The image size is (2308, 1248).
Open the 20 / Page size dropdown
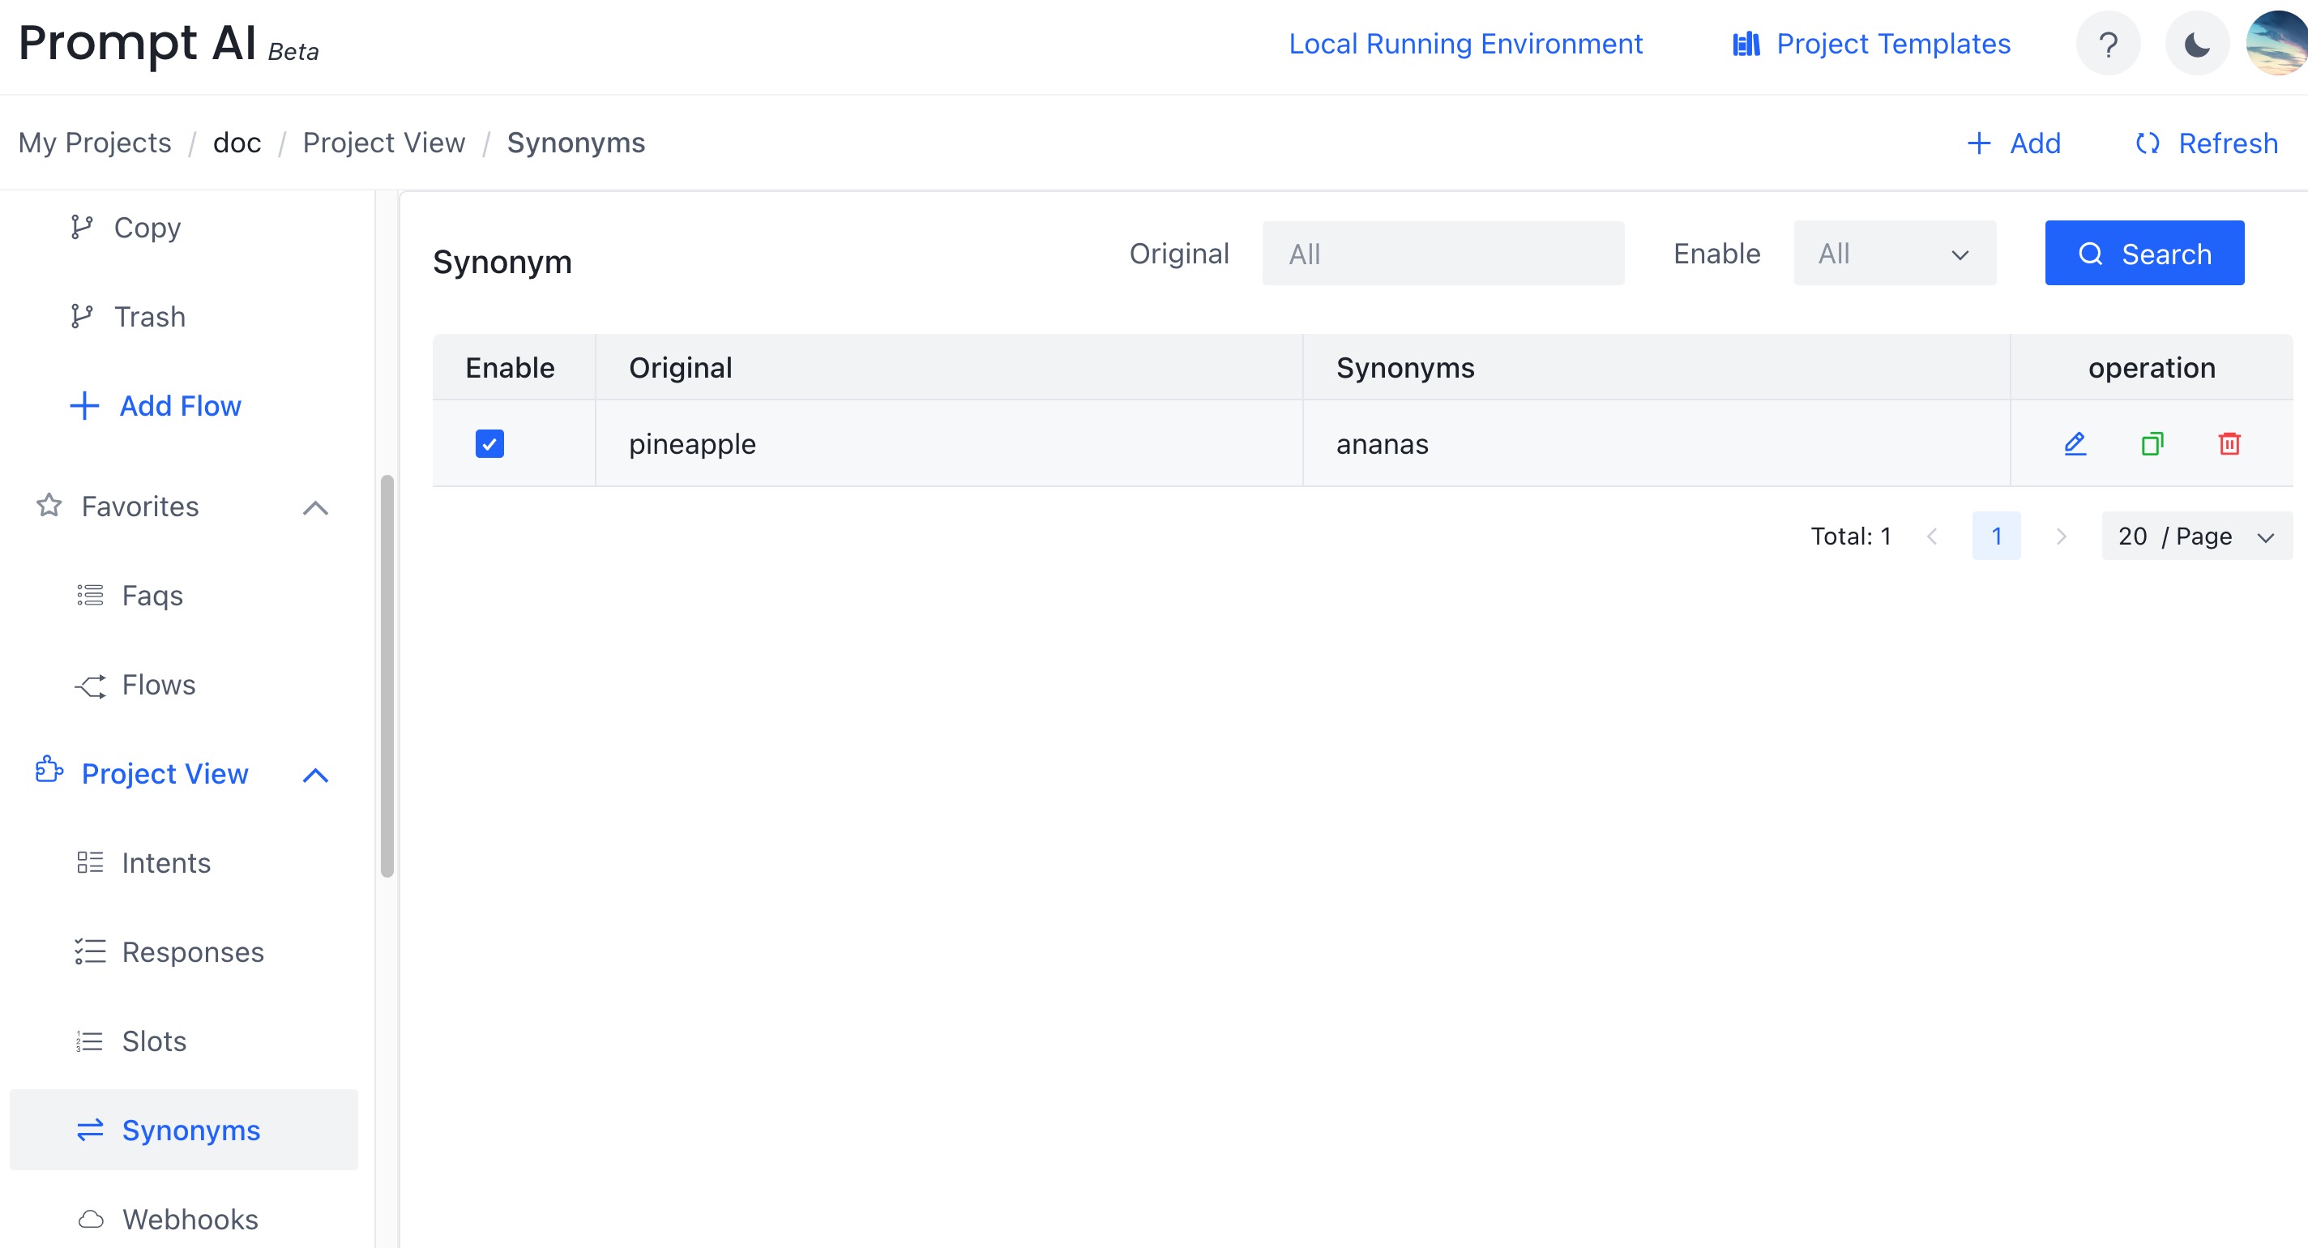click(x=2196, y=536)
